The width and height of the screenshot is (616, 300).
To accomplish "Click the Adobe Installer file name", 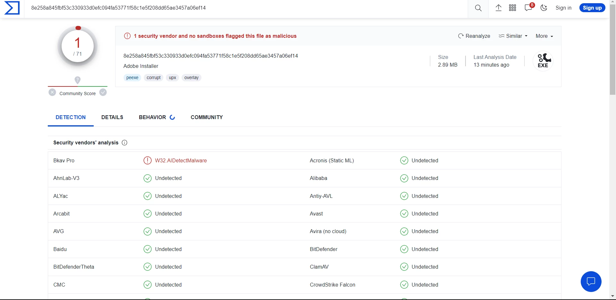I will pos(141,66).
